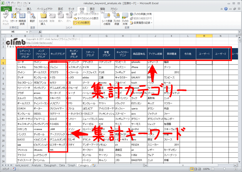Click the zoom out minus button
The height and width of the screenshot is (172, 242).
pos(213,169)
